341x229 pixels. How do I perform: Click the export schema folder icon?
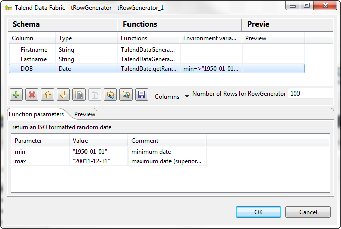(125, 94)
